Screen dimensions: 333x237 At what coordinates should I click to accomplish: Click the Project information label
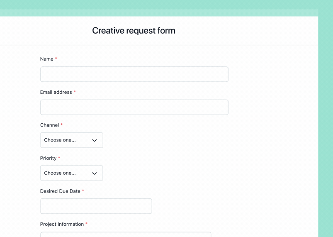coord(62,224)
